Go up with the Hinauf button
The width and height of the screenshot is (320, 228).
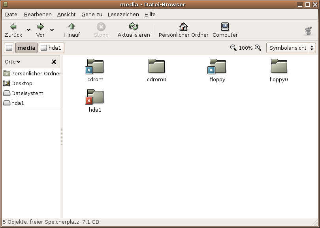click(x=72, y=27)
